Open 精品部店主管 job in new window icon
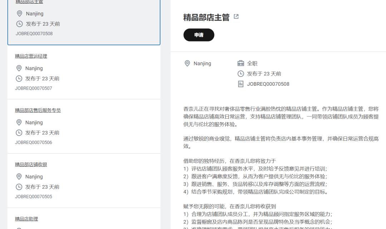Viewport: 386px width, 229px height. click(236, 16)
